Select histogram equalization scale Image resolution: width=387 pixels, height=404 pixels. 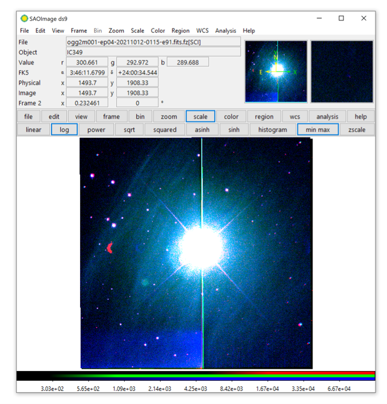(x=272, y=129)
